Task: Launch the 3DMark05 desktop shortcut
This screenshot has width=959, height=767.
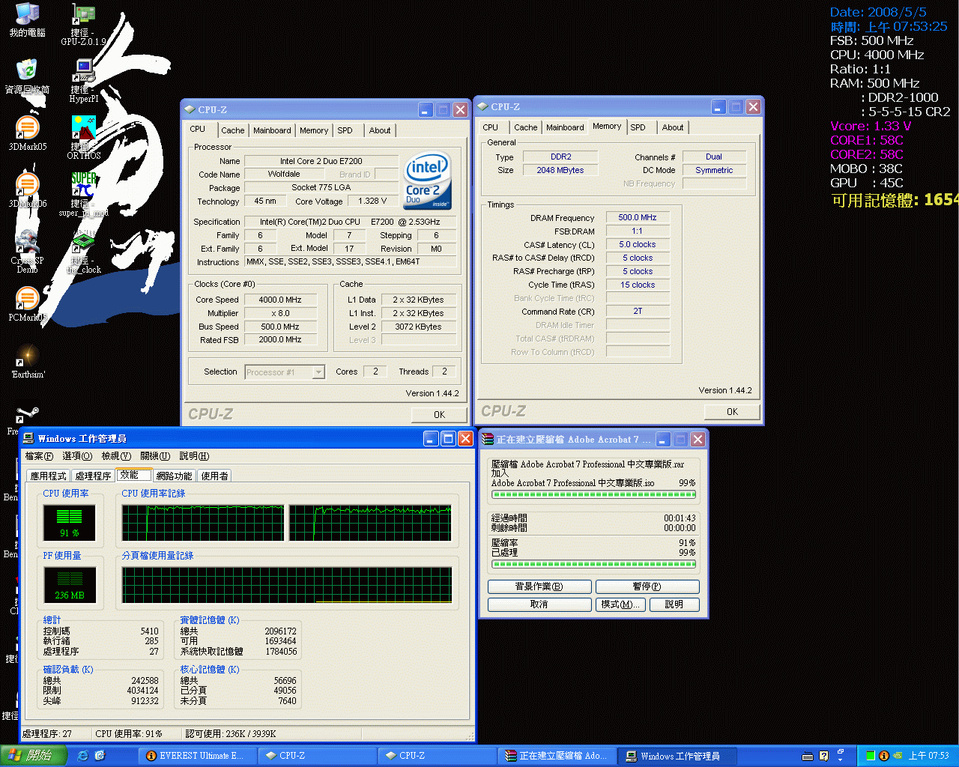Action: click(27, 133)
